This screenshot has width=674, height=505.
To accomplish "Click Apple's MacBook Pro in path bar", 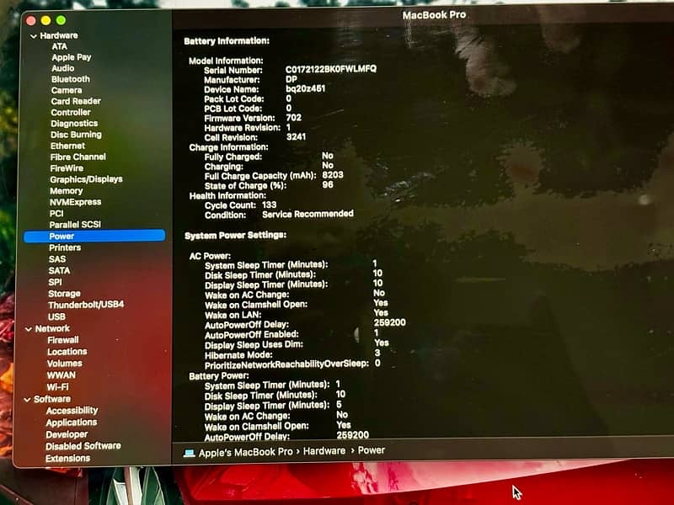I will [245, 452].
